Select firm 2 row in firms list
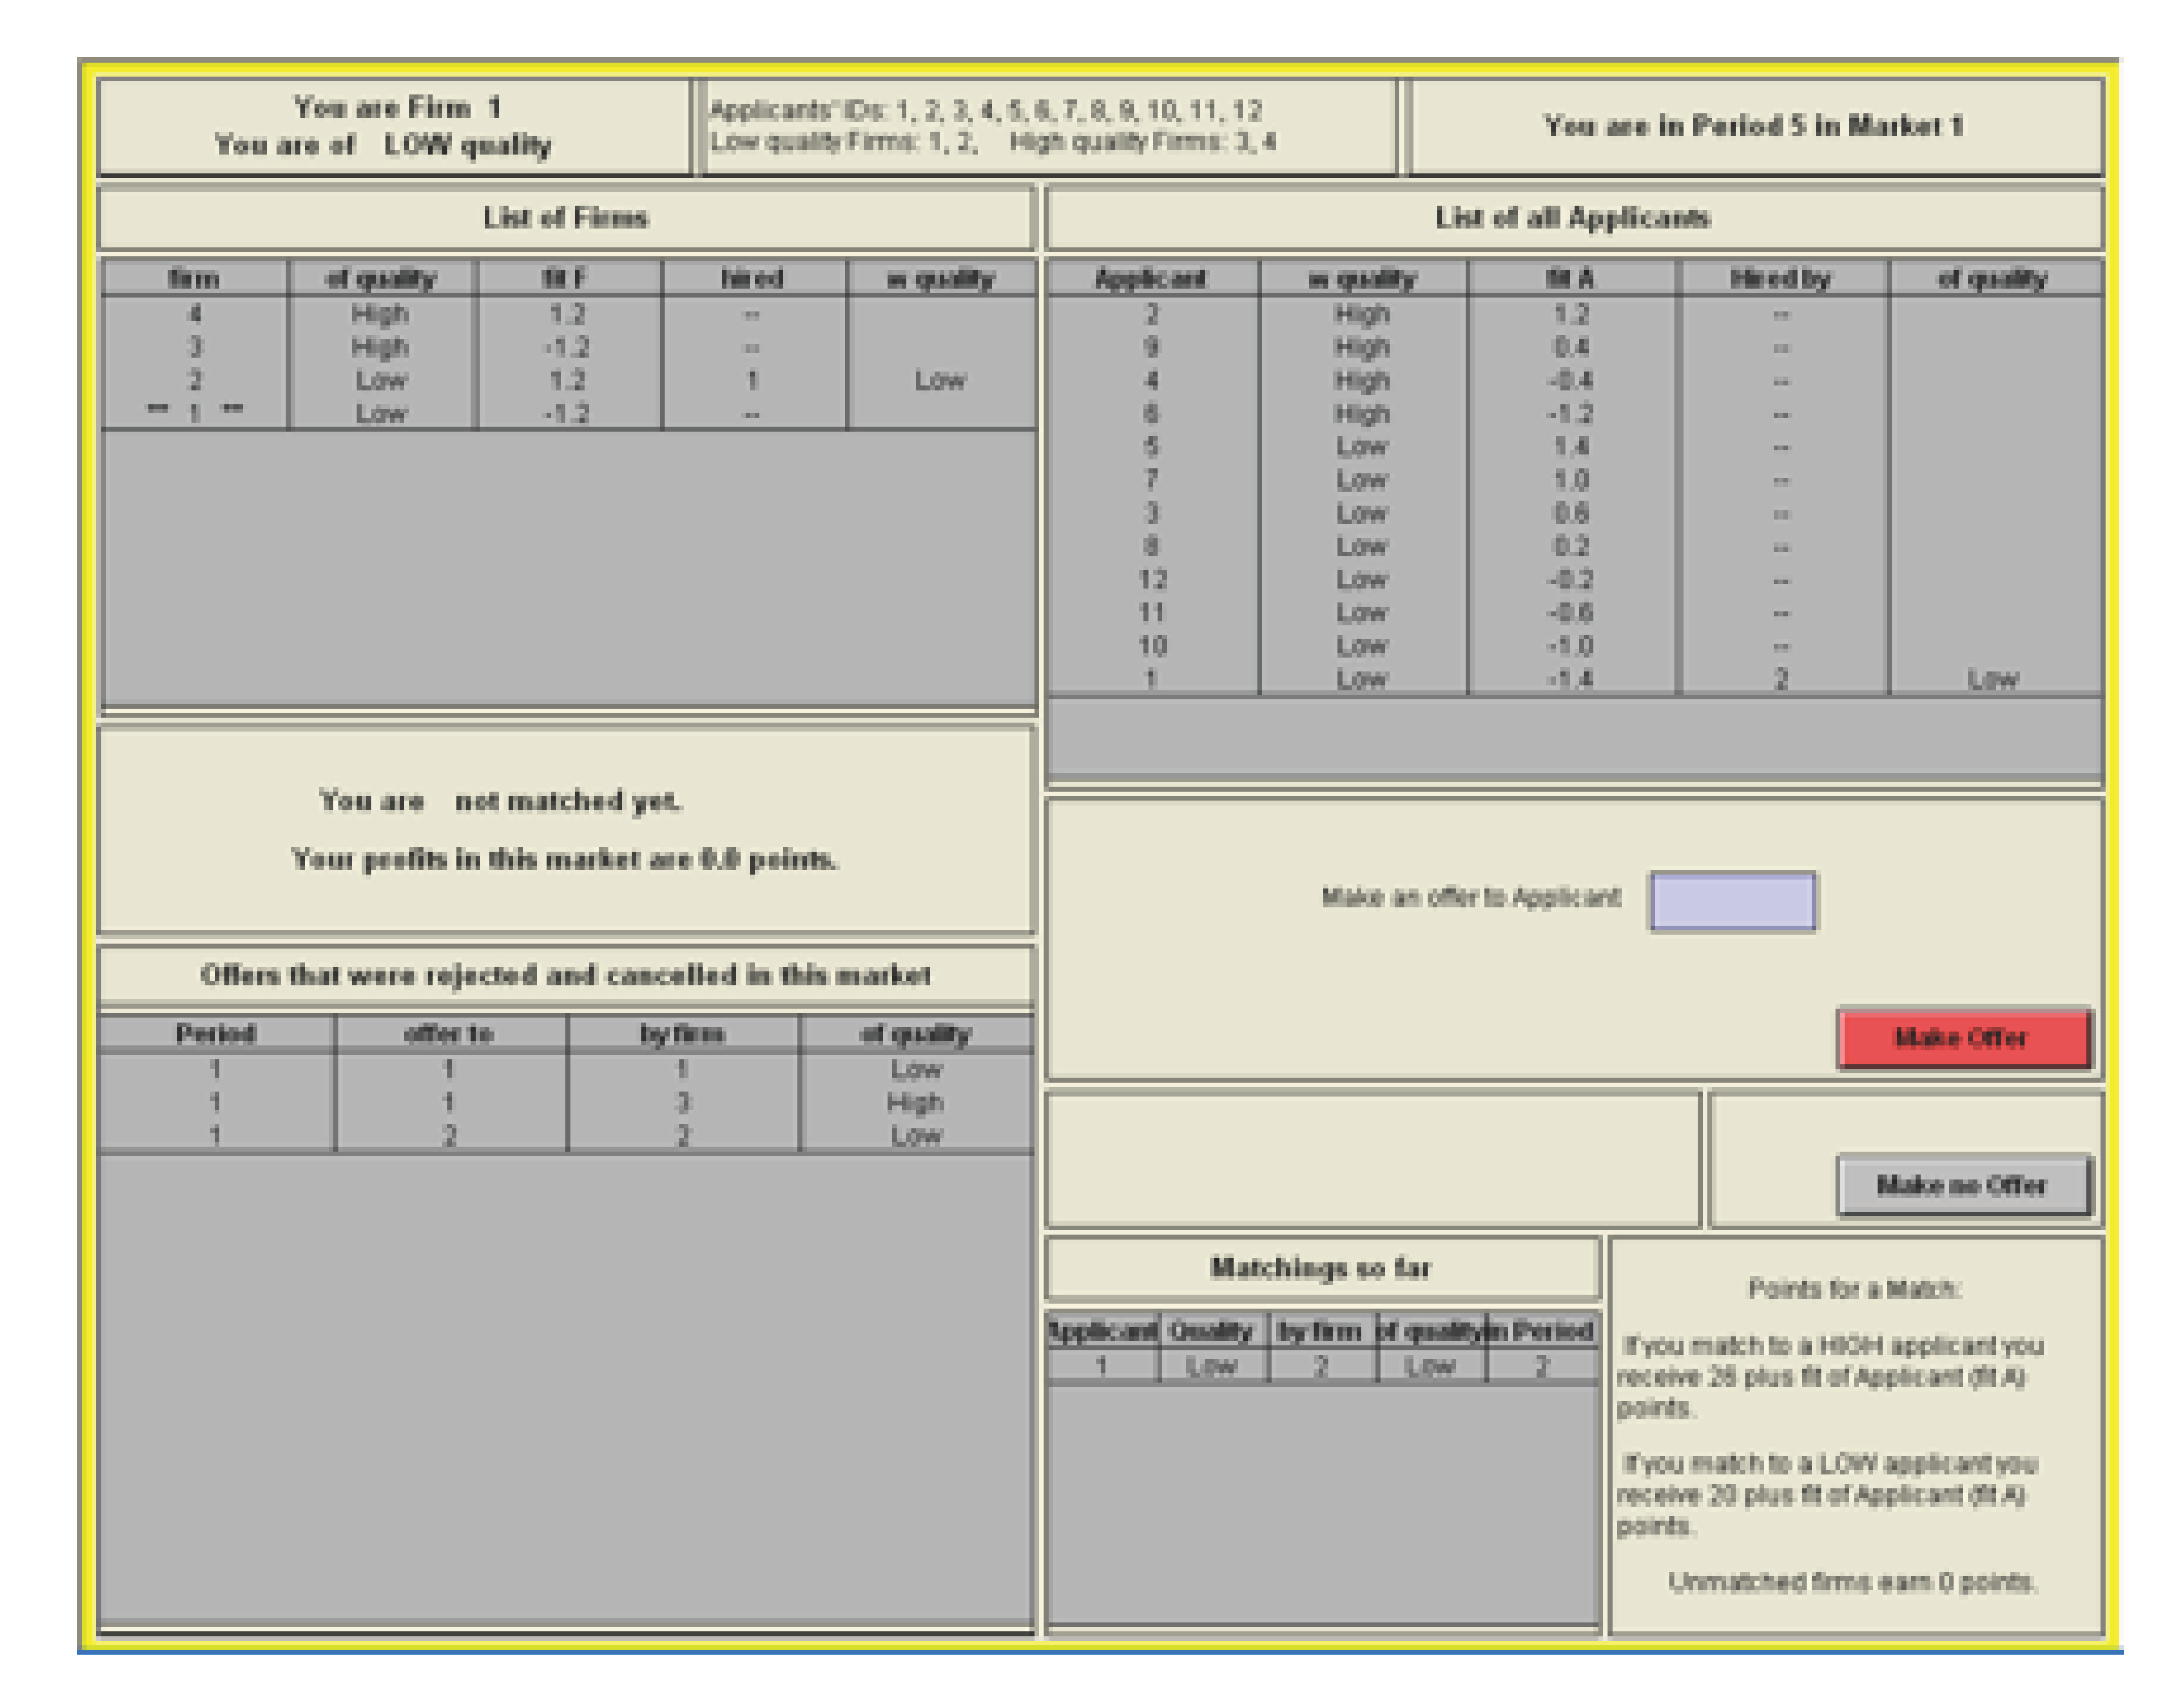 pos(567,380)
